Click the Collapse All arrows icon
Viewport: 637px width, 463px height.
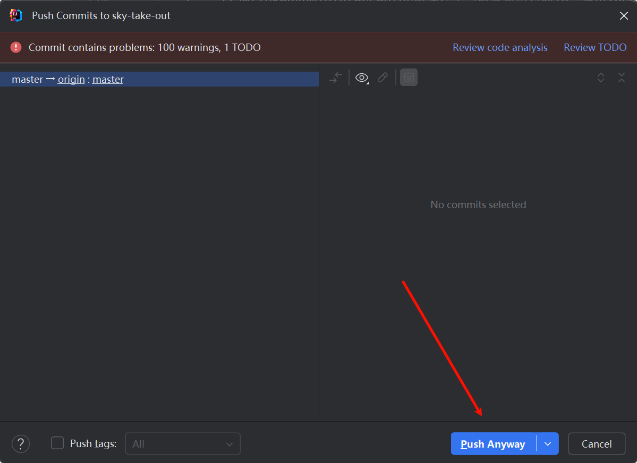click(622, 78)
